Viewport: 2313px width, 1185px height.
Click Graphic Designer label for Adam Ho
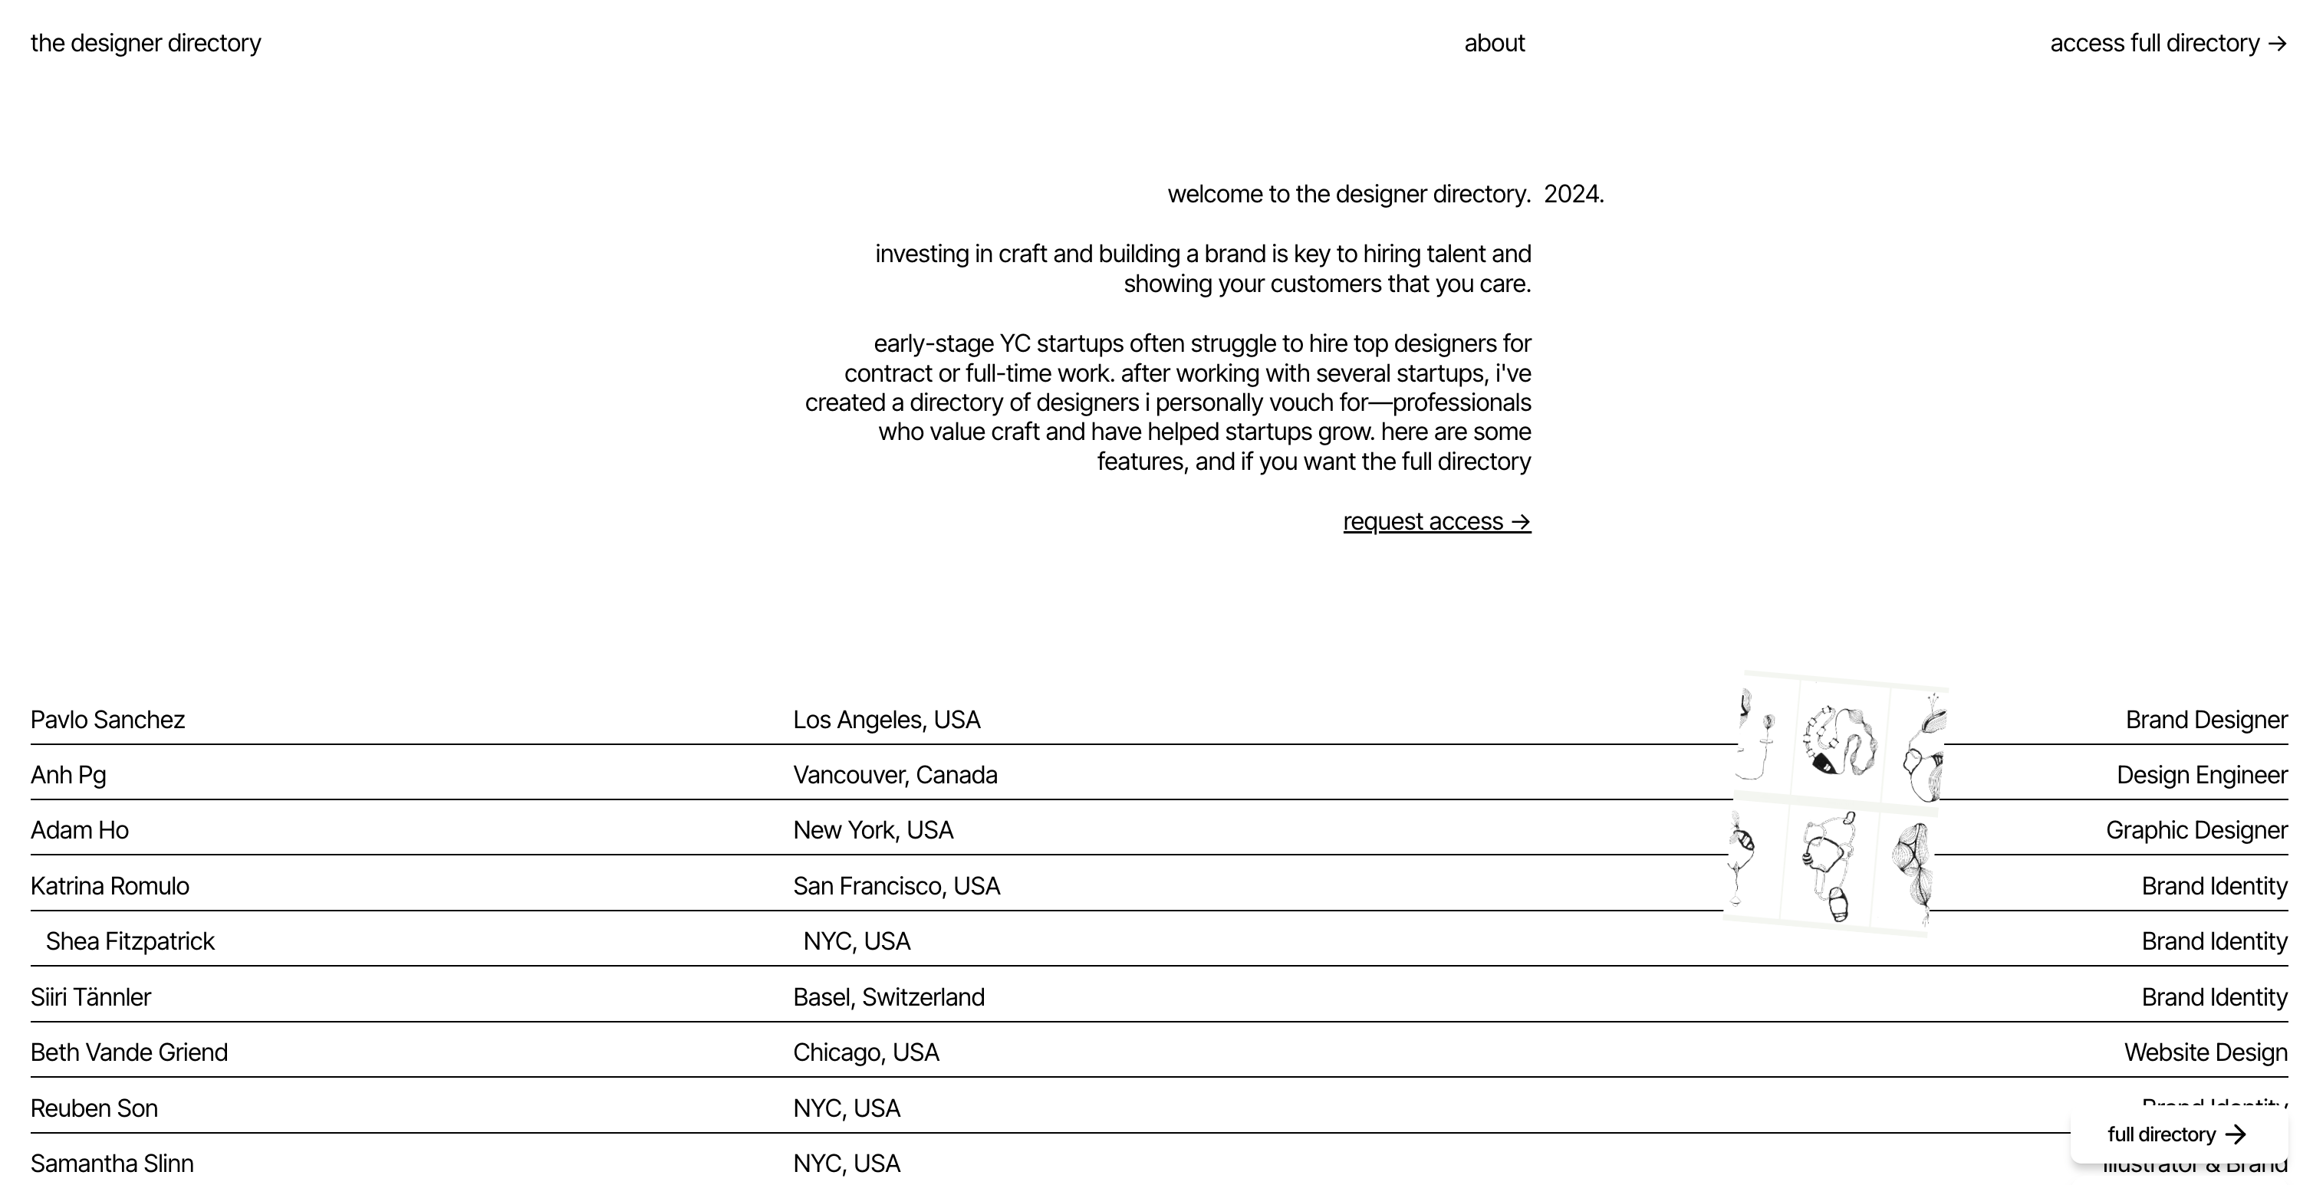(2196, 830)
